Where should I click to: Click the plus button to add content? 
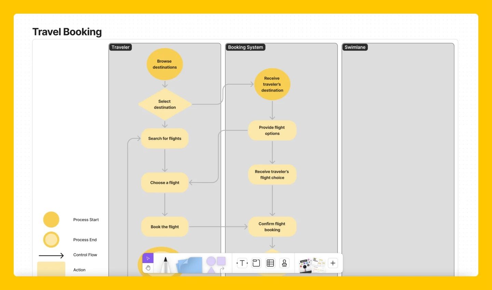point(332,263)
